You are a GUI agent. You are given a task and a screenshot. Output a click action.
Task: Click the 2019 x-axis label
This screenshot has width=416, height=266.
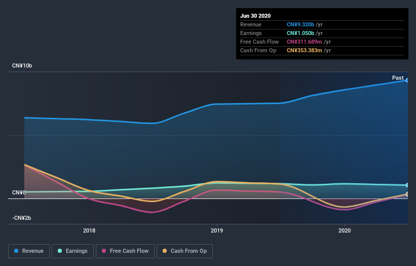217,230
